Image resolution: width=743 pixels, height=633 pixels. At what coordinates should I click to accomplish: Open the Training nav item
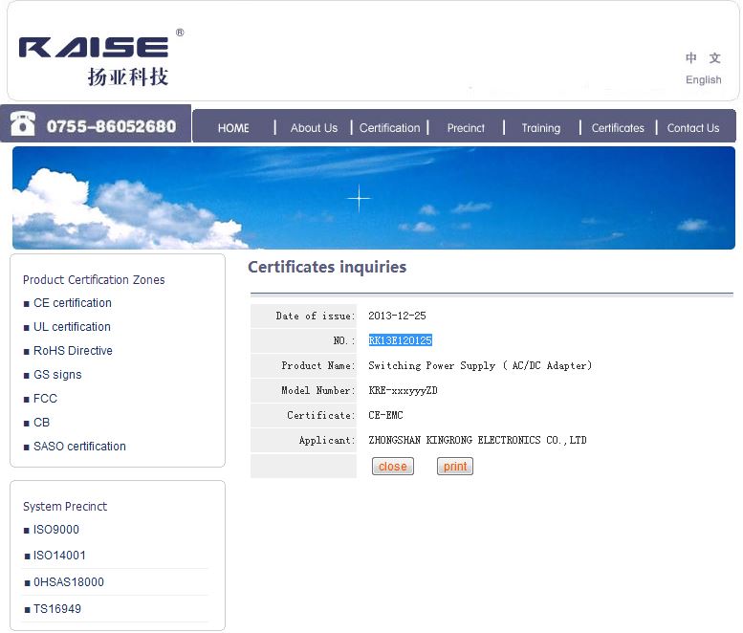(540, 128)
